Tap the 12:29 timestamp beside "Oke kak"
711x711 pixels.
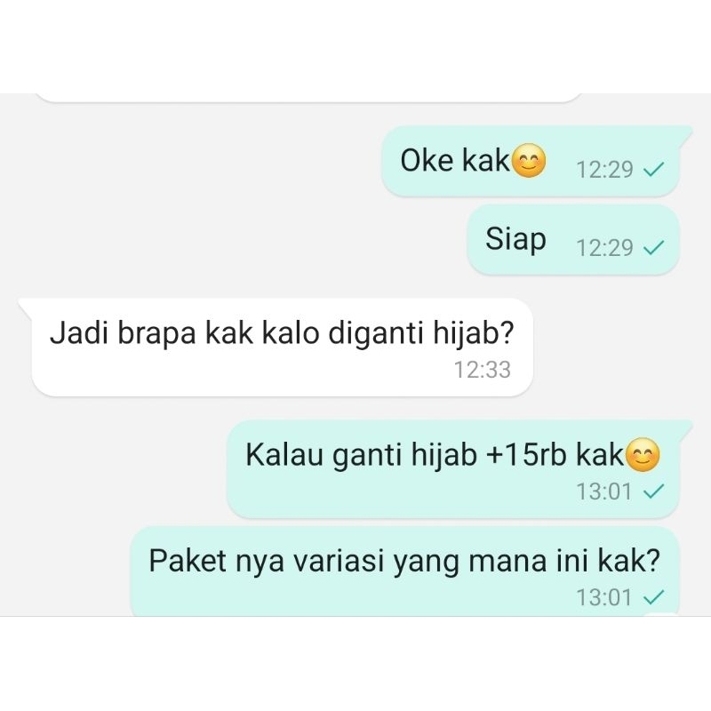(604, 170)
